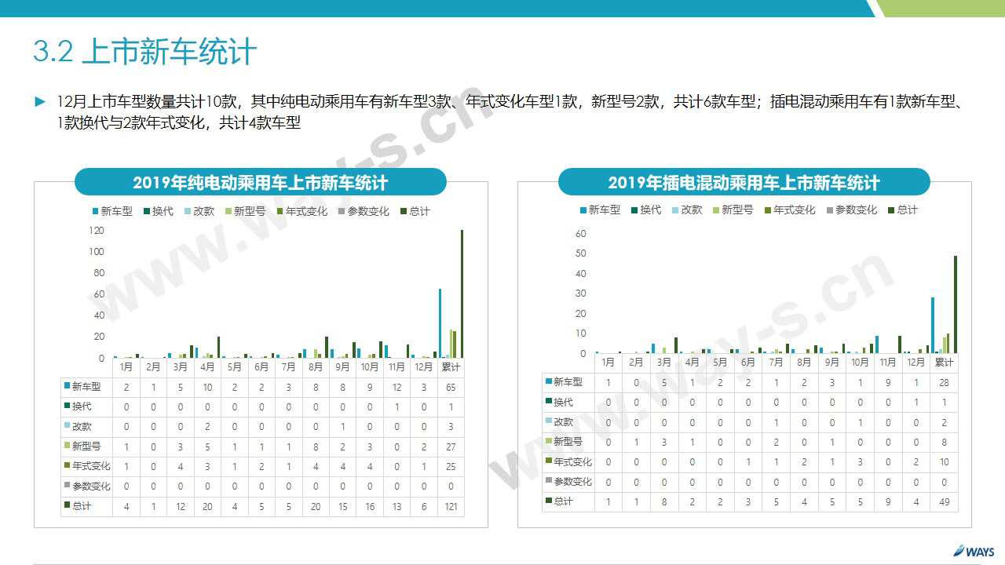
Task: Select the slide heading 3.2 上市新车统计
Action: click(145, 52)
